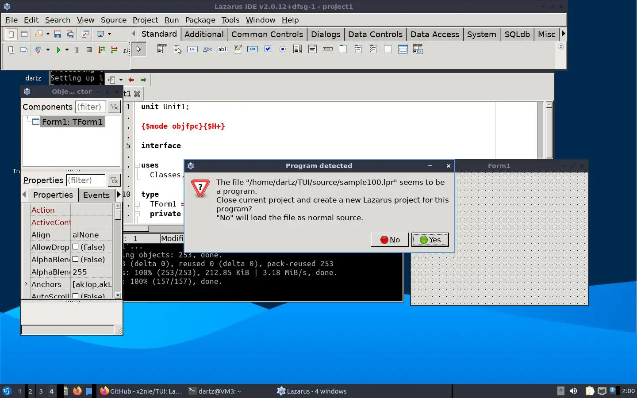Clear the Components filter
Image resolution: width=637 pixels, height=398 pixels.
[114, 107]
